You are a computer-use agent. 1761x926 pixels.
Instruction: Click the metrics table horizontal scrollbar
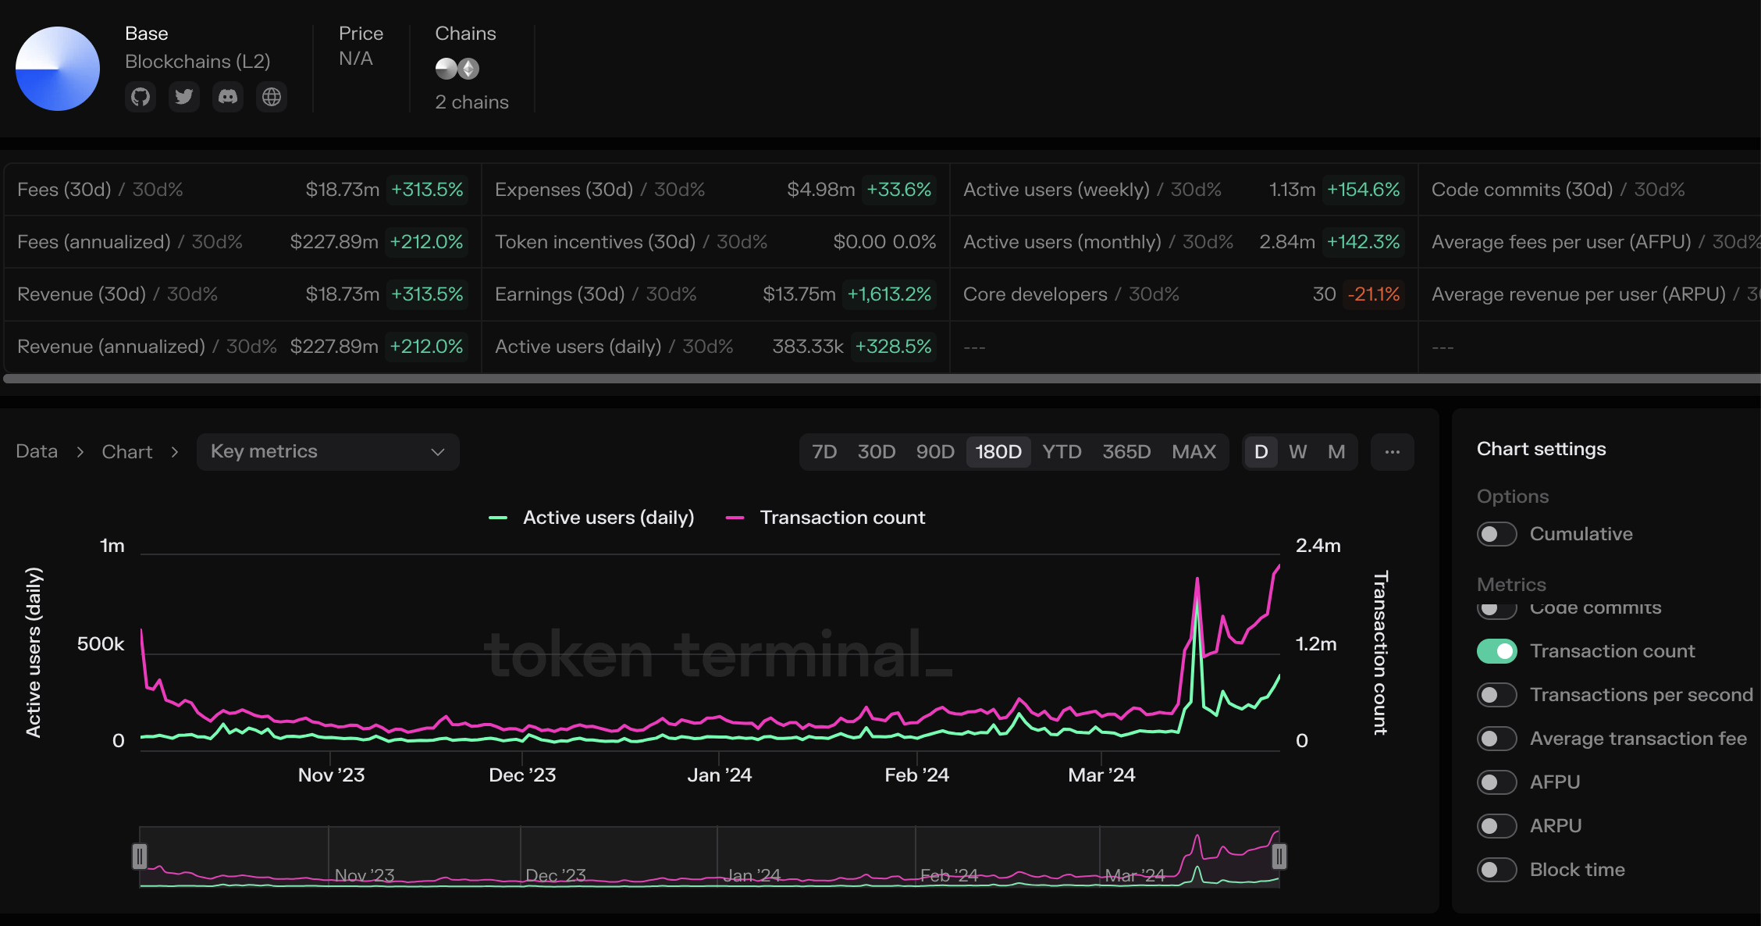(x=882, y=379)
